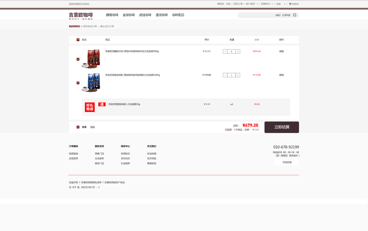Viewport: 368px width, 231px height.
Task: Click the 好礼相送 gift badge
Action: pyautogui.click(x=90, y=107)
